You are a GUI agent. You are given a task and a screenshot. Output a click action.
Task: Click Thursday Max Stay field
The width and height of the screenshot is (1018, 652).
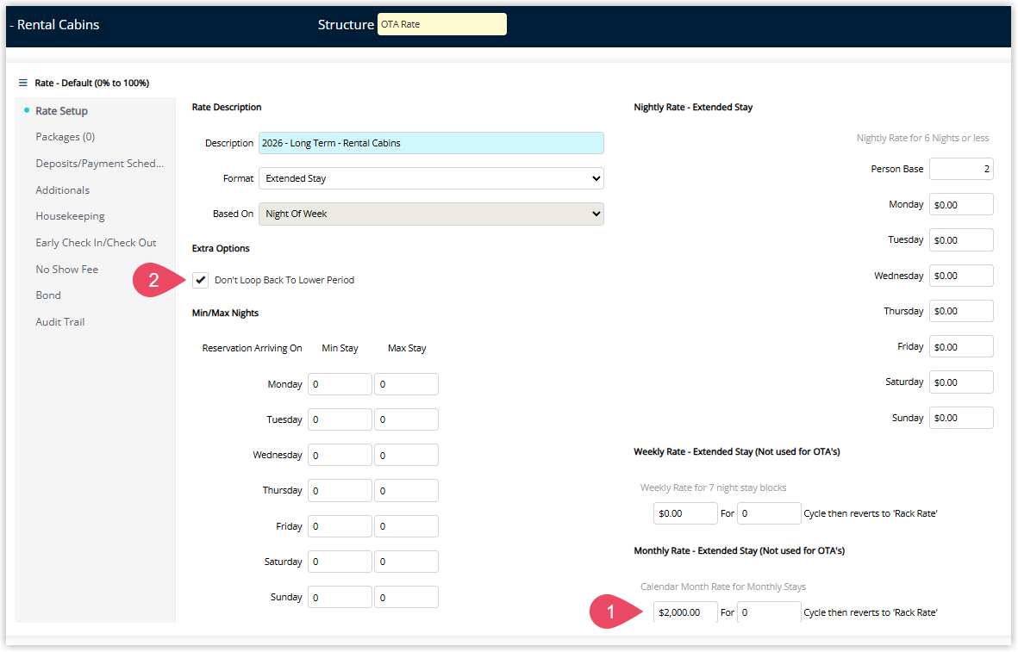[406, 490]
